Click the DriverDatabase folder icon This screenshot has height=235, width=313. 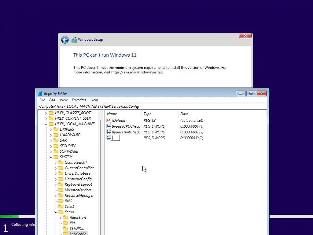[61, 173]
